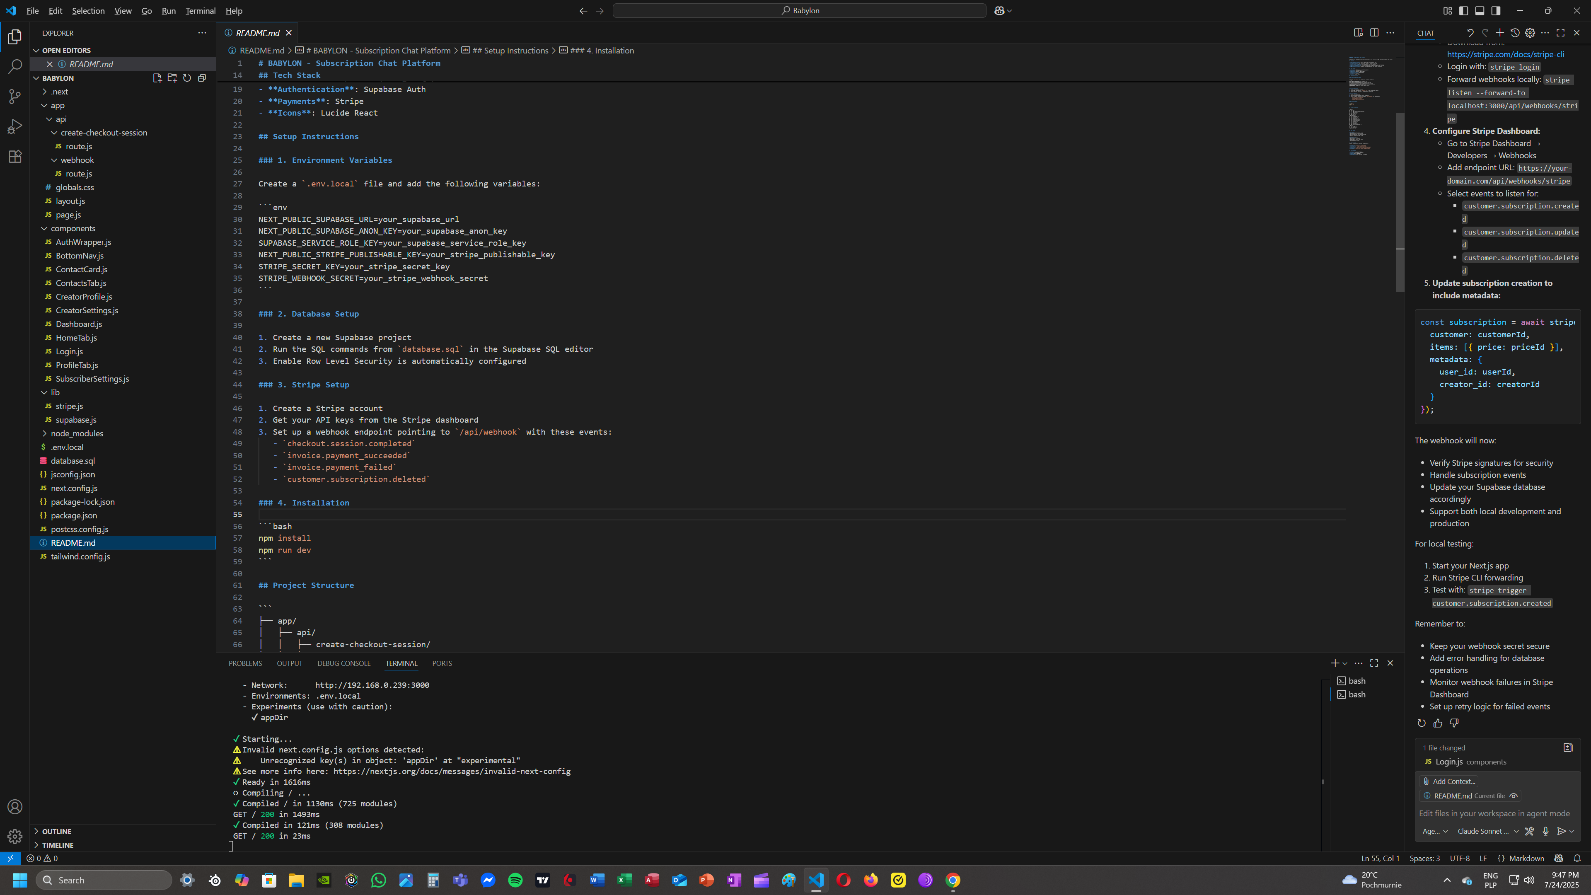Open the Terminal menu
Screen dimensions: 1591x895
click(200, 10)
